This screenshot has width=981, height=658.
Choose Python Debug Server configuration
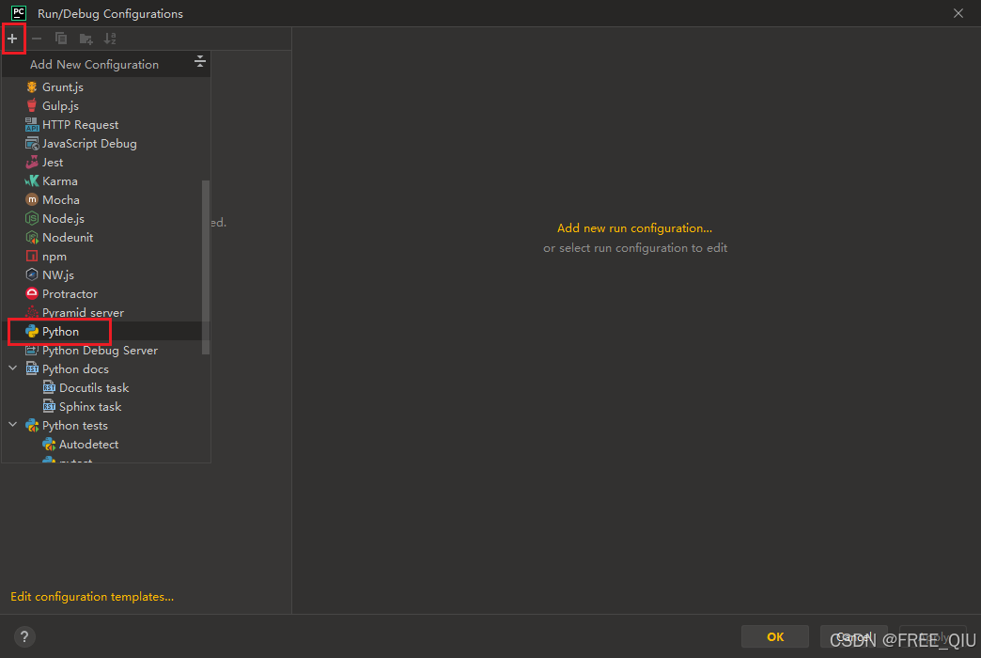[x=100, y=350]
